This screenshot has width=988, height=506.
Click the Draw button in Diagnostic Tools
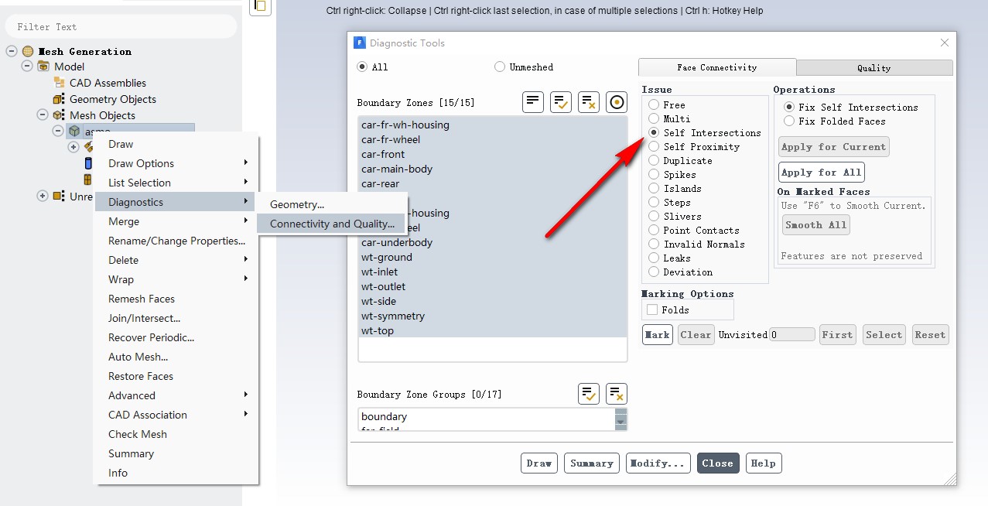[x=539, y=463]
